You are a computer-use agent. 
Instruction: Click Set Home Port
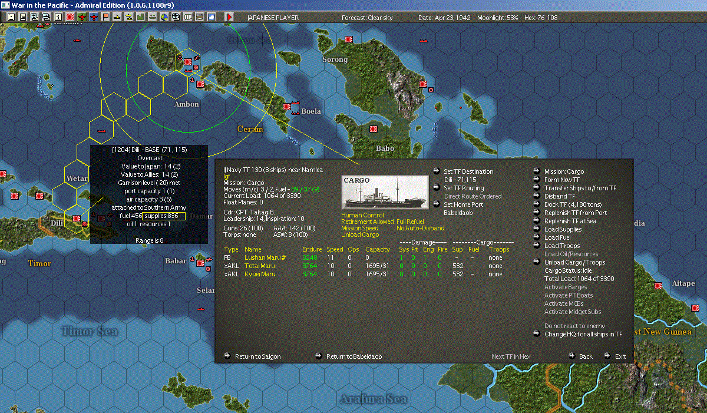[x=463, y=204]
